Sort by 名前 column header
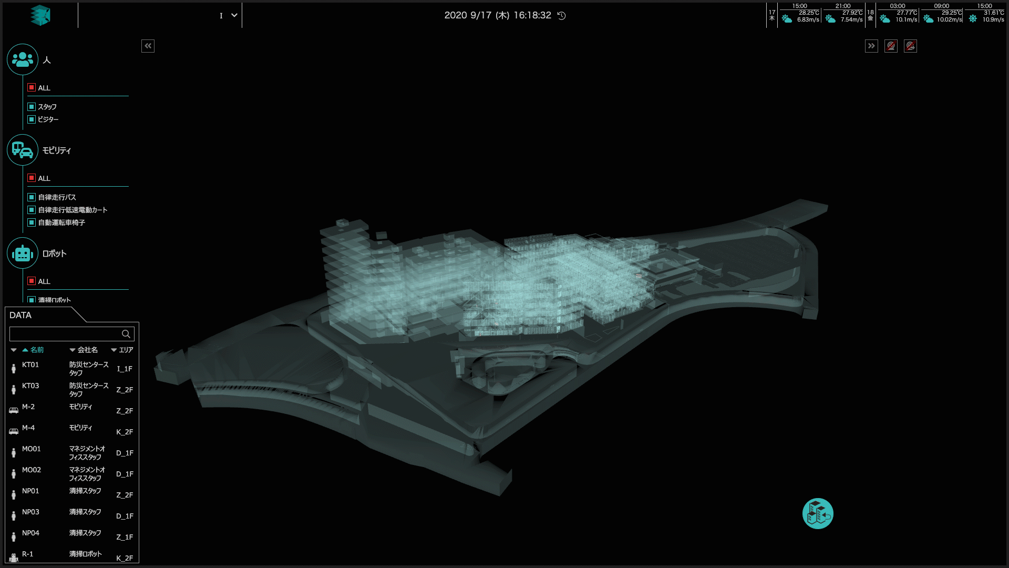 tap(36, 350)
